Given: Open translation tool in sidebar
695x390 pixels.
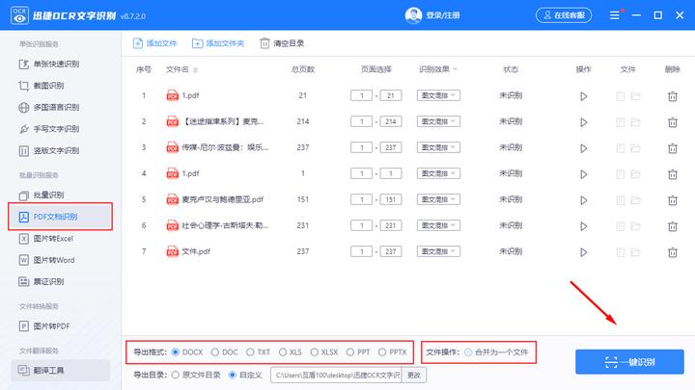Looking at the screenshot, I should pos(60,371).
